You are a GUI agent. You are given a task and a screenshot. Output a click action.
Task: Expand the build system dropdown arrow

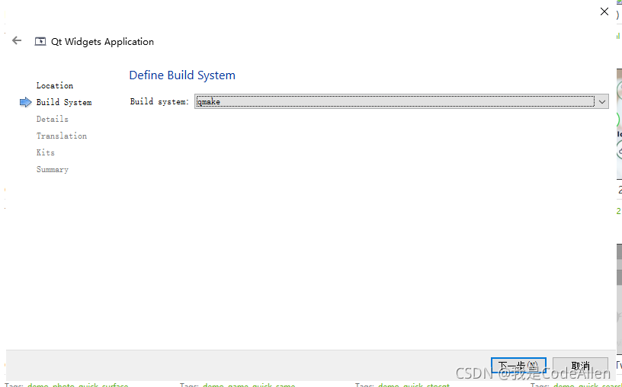(x=601, y=102)
